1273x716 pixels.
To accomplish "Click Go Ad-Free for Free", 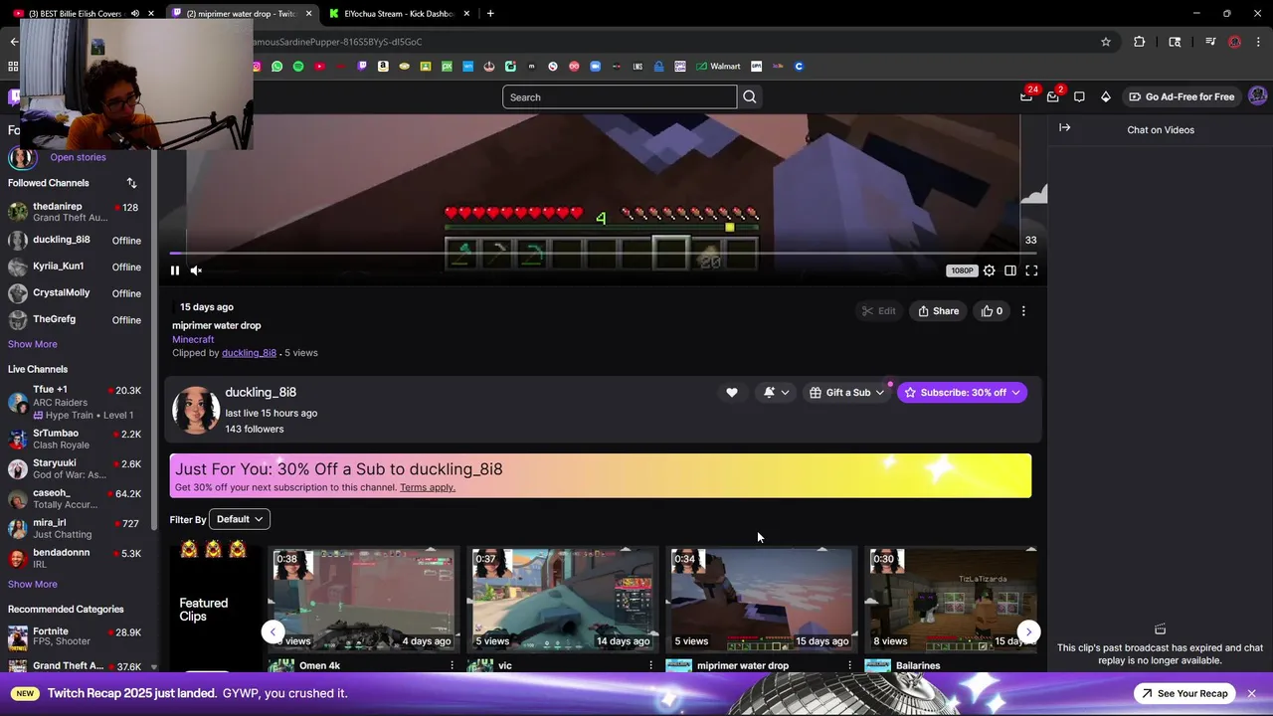I will click(x=1182, y=96).
